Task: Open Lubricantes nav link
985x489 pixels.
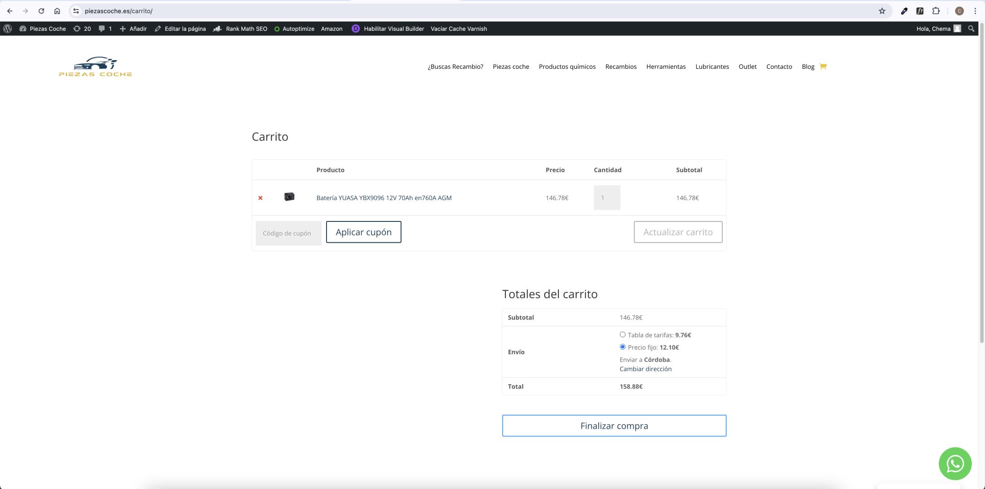Action: [x=712, y=67]
